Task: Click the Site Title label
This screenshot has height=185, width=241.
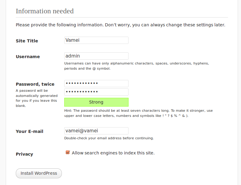Action: pyautogui.click(x=27, y=41)
